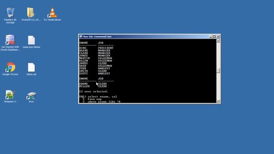
Task: Click 'ANALYST' in the SCOTT row
Action: click(104, 74)
